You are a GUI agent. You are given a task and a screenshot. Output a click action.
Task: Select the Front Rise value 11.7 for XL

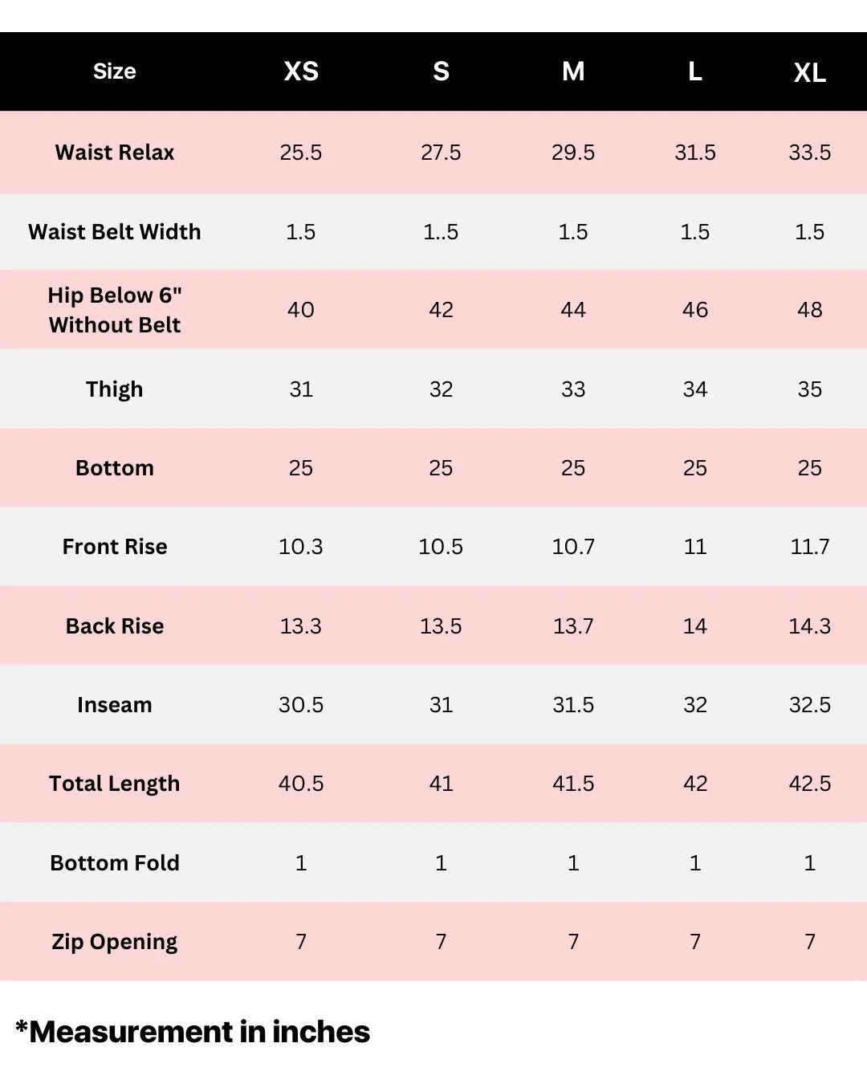point(809,547)
